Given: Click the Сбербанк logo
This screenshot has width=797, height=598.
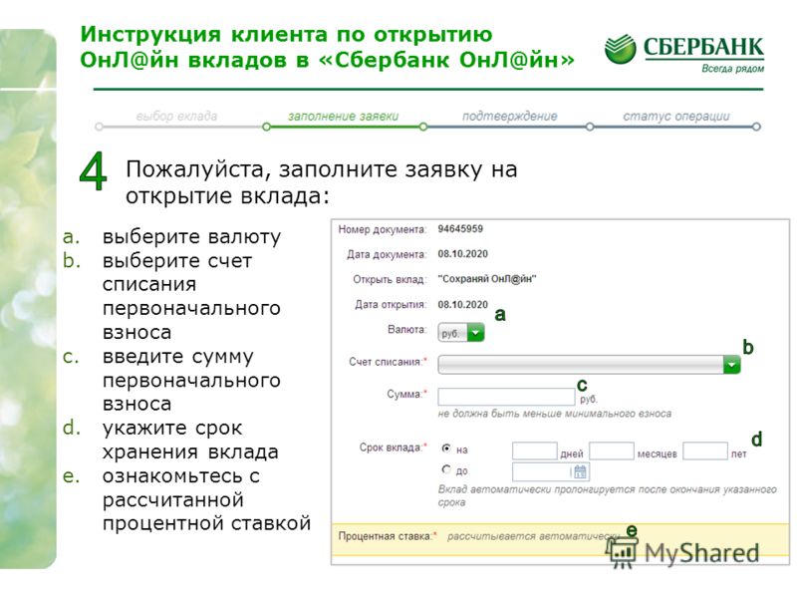Looking at the screenshot, I should coord(684,54).
